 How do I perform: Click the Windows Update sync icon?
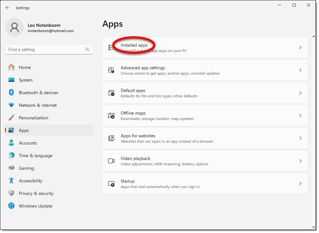[11, 206]
